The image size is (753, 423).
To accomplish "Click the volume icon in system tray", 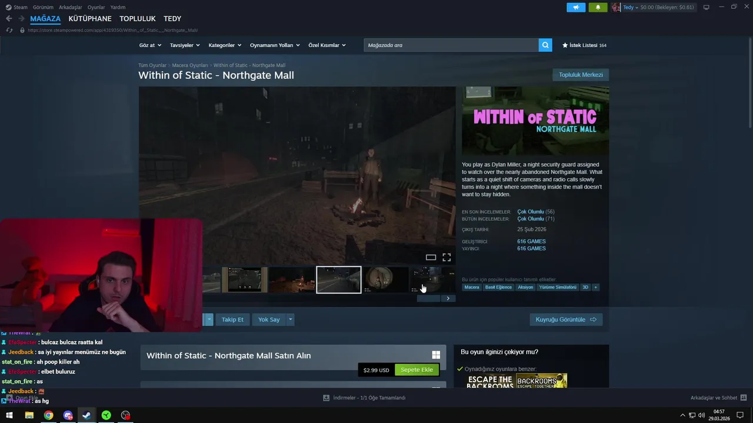I will (701, 415).
